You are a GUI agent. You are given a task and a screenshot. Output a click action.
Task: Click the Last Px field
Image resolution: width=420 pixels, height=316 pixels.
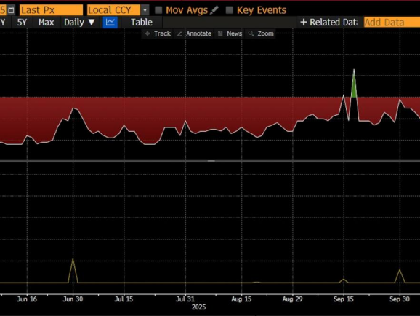51,10
